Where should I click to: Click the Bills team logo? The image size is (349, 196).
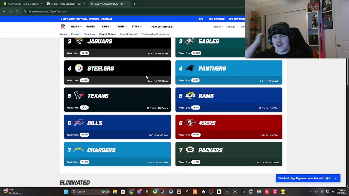coord(79,123)
